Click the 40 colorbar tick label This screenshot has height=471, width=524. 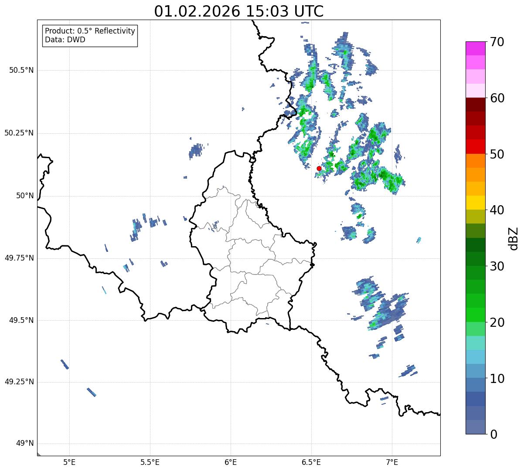497,210
